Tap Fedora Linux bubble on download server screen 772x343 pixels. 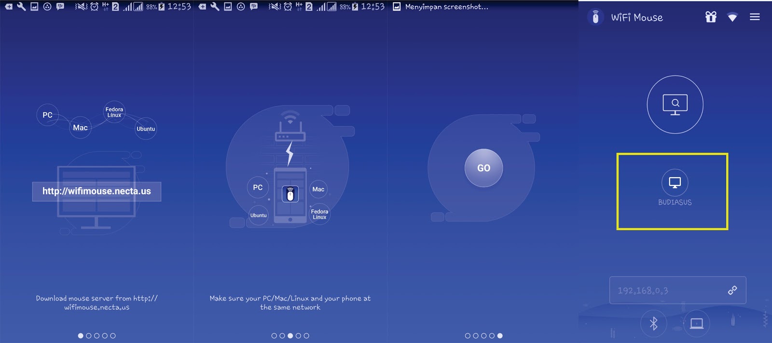[114, 112]
